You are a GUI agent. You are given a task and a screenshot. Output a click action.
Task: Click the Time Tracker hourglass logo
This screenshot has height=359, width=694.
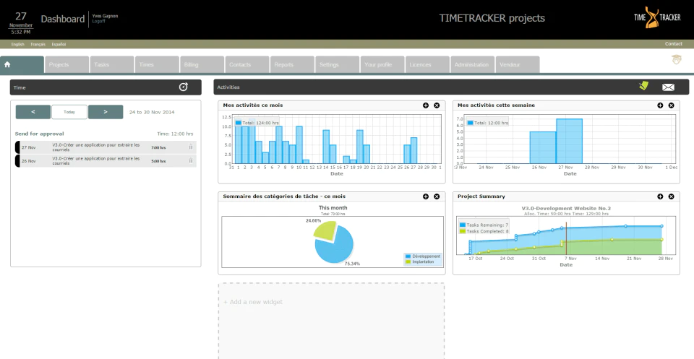tap(657, 17)
